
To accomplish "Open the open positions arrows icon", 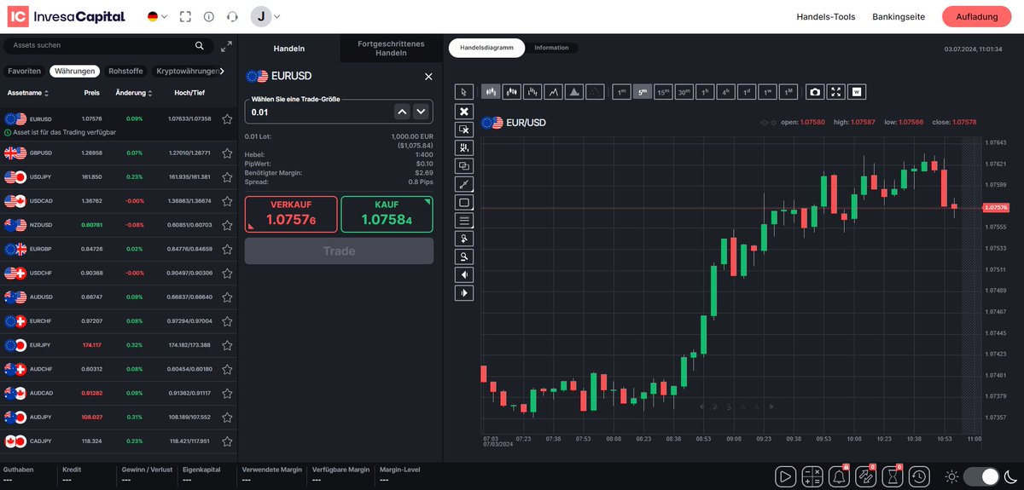I will point(865,476).
